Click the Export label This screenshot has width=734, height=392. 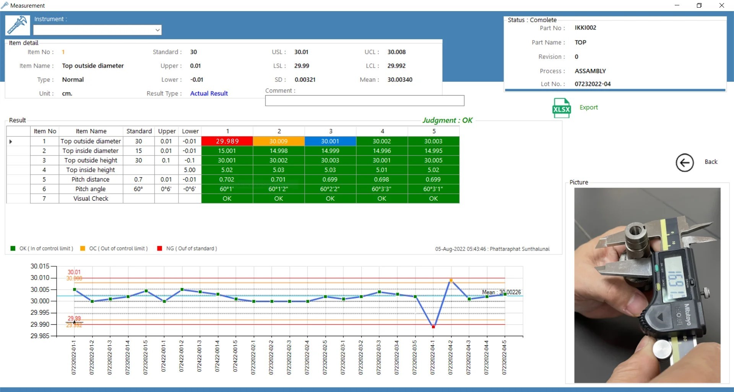588,108
